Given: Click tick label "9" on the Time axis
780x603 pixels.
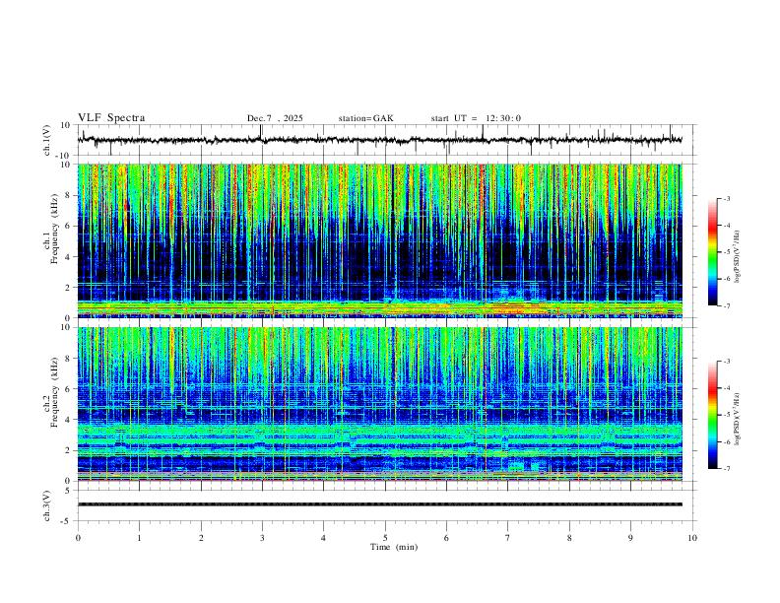Looking at the screenshot, I should pos(630,538).
